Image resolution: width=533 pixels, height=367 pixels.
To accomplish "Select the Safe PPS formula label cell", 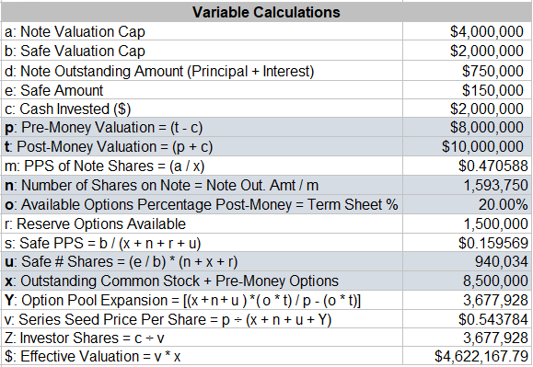I will 202,243.
